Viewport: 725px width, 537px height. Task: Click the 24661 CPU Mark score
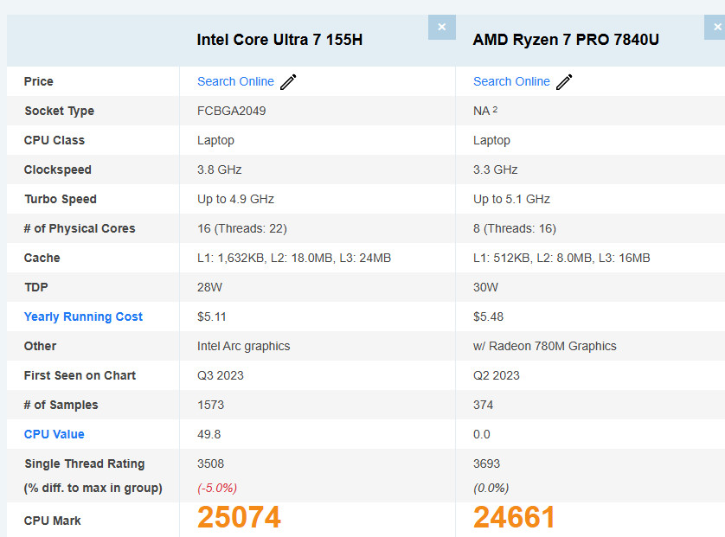click(514, 517)
